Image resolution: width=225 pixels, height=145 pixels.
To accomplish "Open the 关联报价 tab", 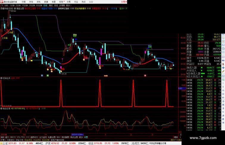I will click(x=11, y=140).
